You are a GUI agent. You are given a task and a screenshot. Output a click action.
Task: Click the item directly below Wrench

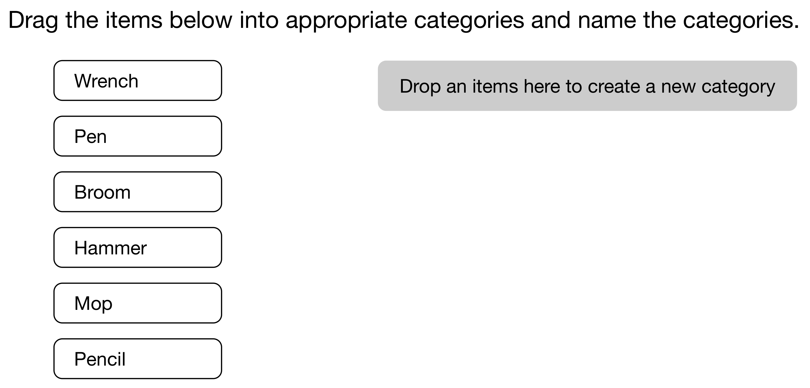tap(138, 136)
